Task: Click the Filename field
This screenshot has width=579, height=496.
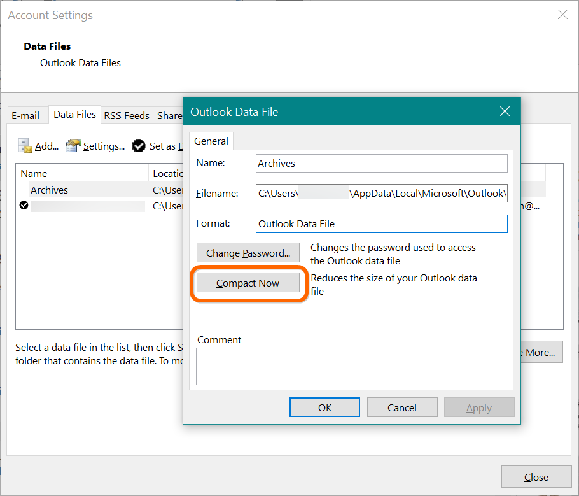Action: tap(380, 193)
